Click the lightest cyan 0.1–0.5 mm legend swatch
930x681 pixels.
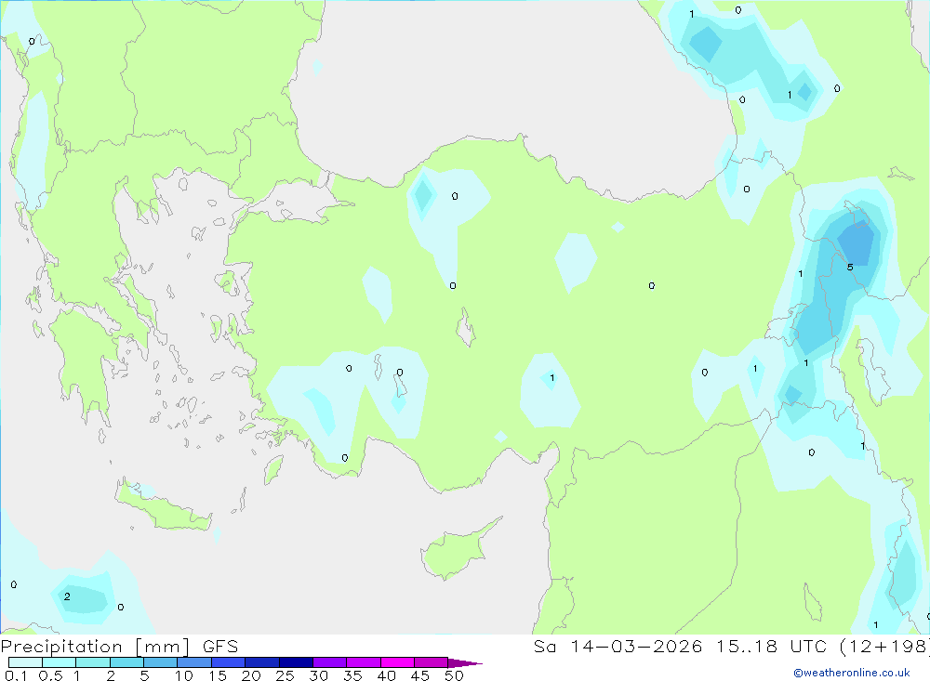pos(25,662)
